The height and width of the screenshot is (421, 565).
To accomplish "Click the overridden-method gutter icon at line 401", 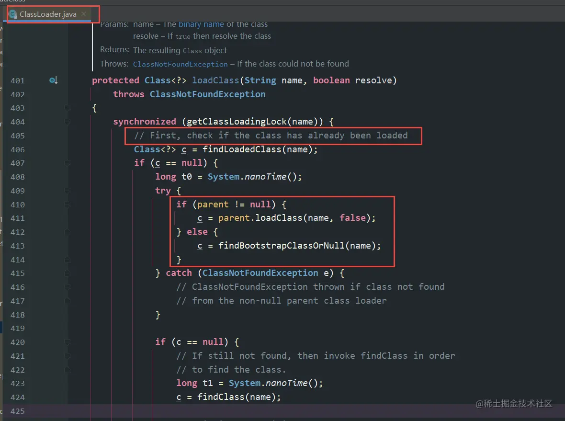I will click(53, 80).
